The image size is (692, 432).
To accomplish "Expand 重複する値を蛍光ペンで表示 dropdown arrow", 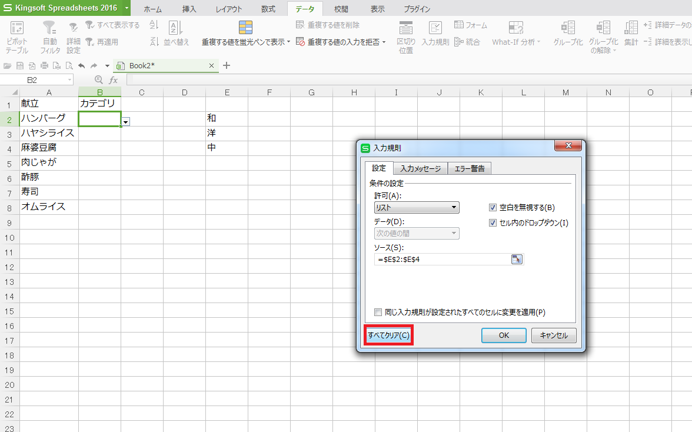I will point(288,42).
